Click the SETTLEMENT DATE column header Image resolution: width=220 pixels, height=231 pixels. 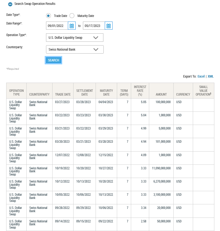[85, 91]
